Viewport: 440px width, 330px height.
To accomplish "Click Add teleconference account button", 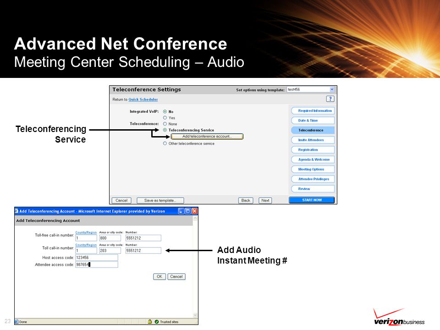I will [207, 137].
